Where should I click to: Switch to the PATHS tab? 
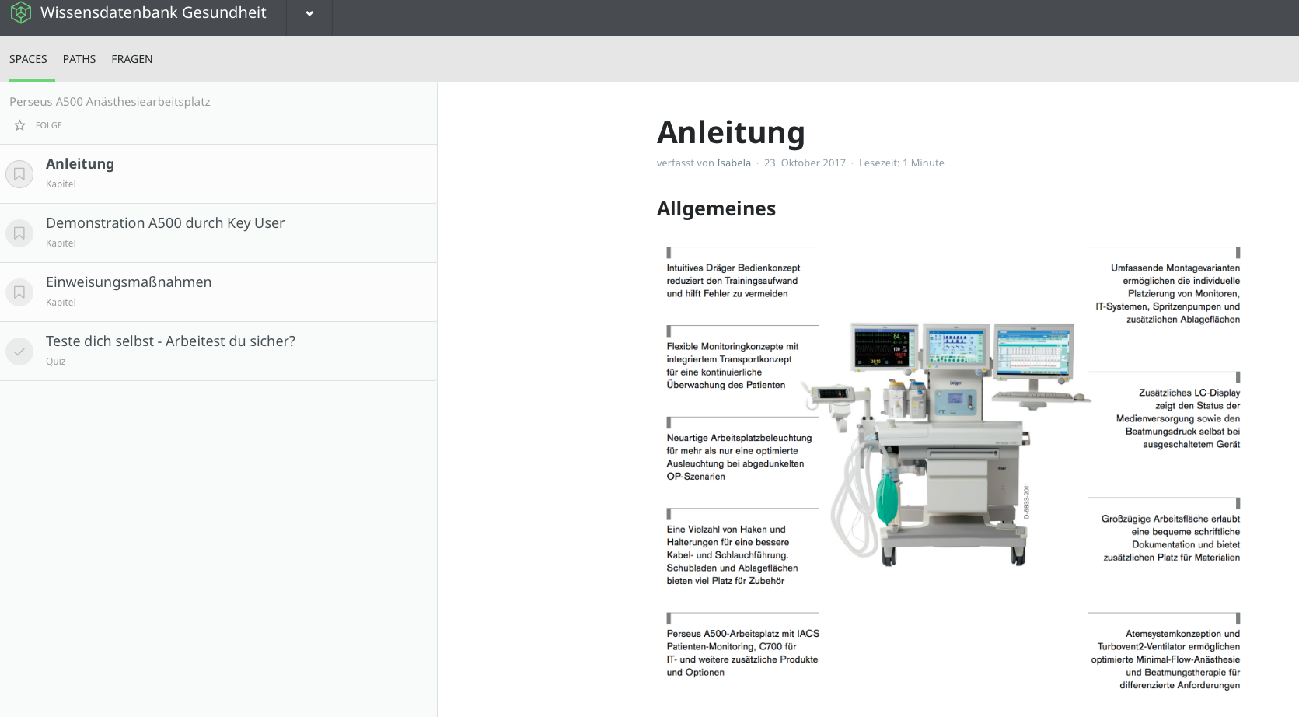coord(79,59)
